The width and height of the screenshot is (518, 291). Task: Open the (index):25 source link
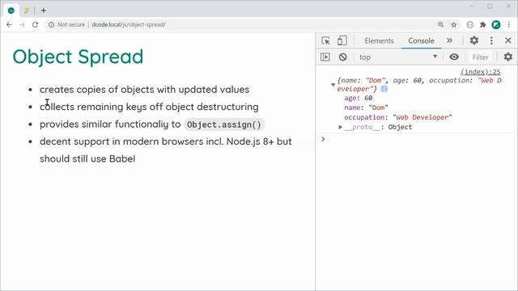pos(481,72)
